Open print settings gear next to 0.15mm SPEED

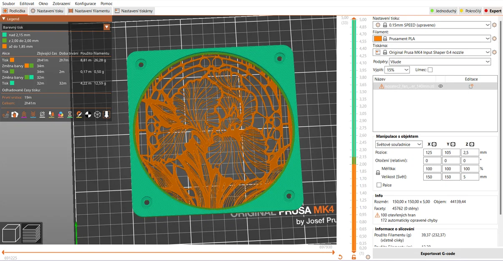coord(495,25)
